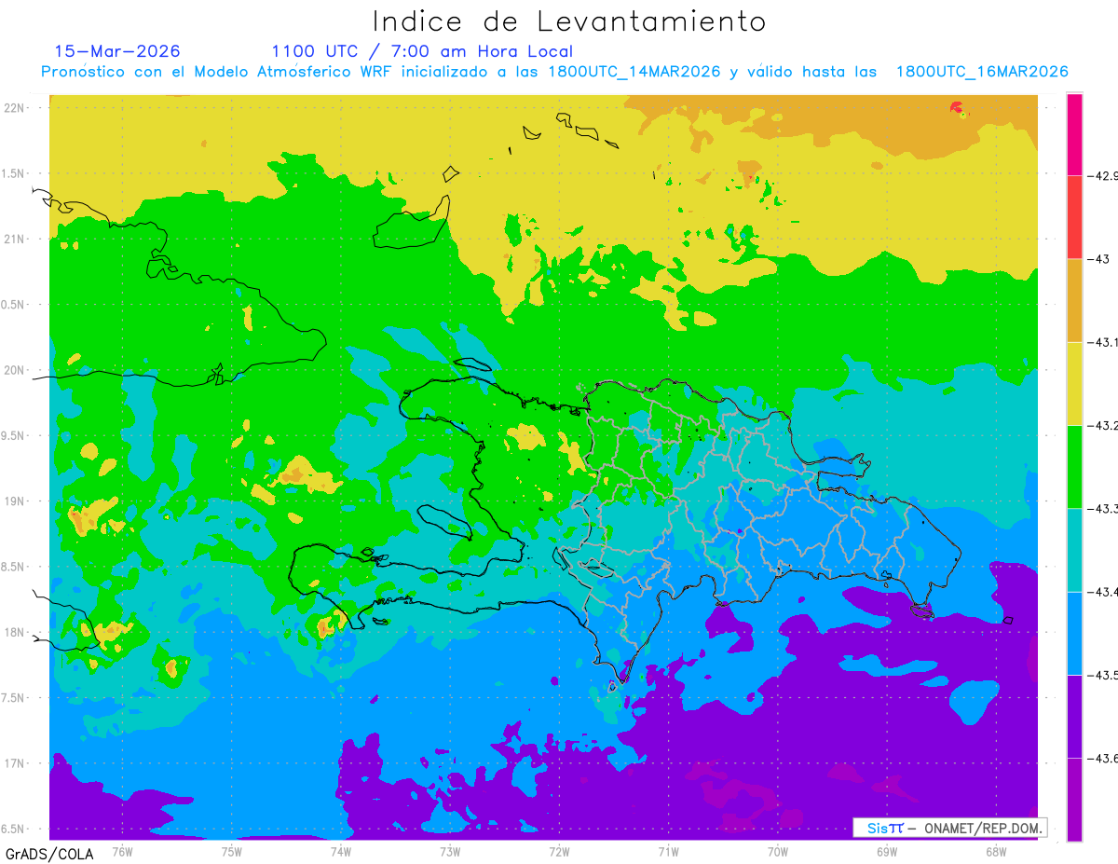Click the "22N" latitude label
The height and width of the screenshot is (864, 1118).
15,108
